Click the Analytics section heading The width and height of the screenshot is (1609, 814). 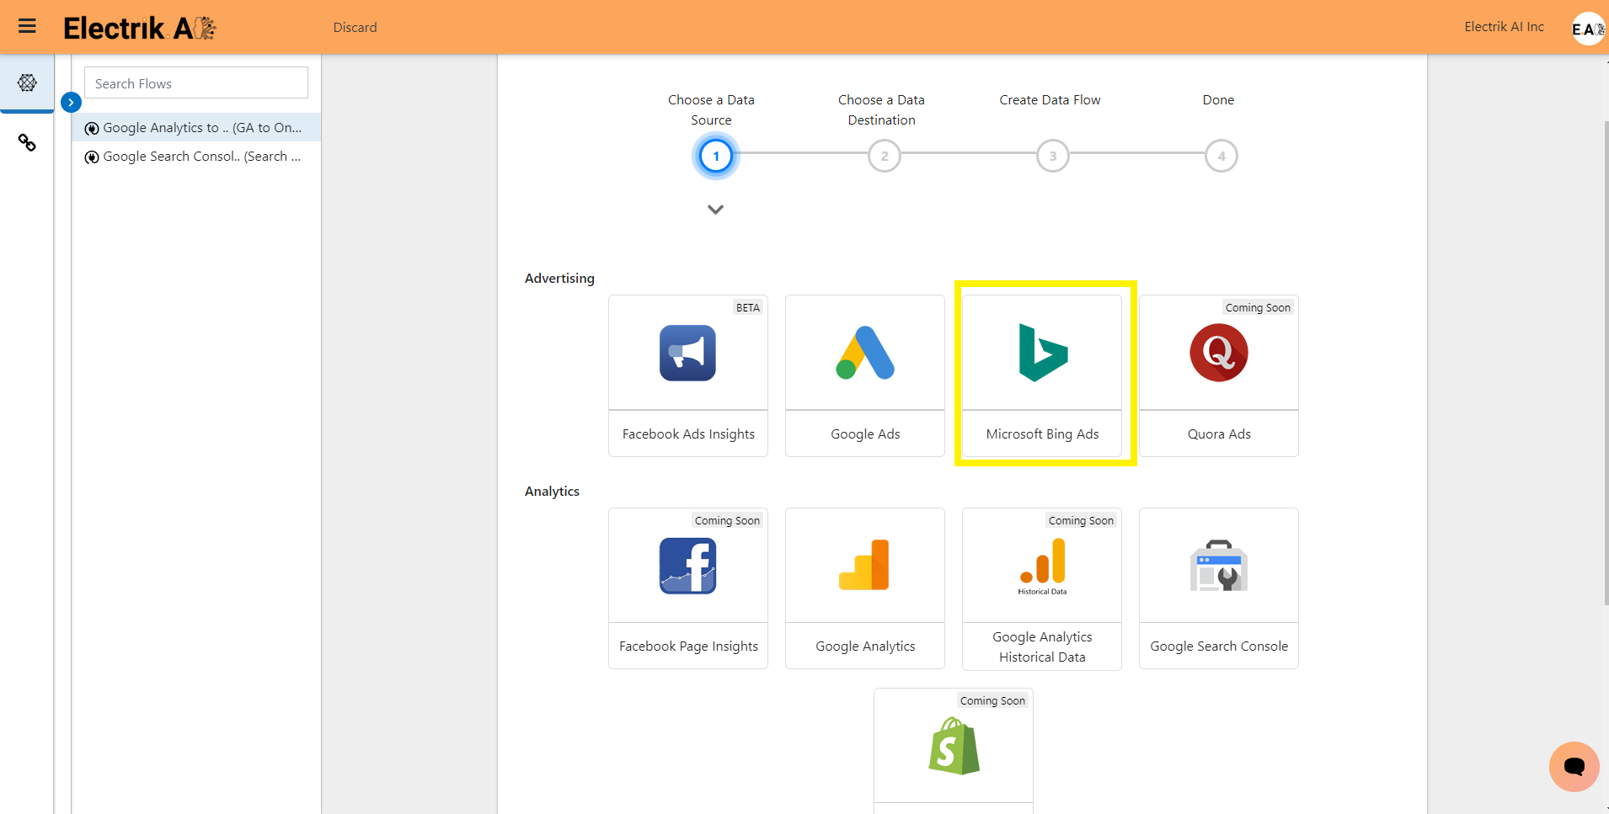click(x=552, y=492)
